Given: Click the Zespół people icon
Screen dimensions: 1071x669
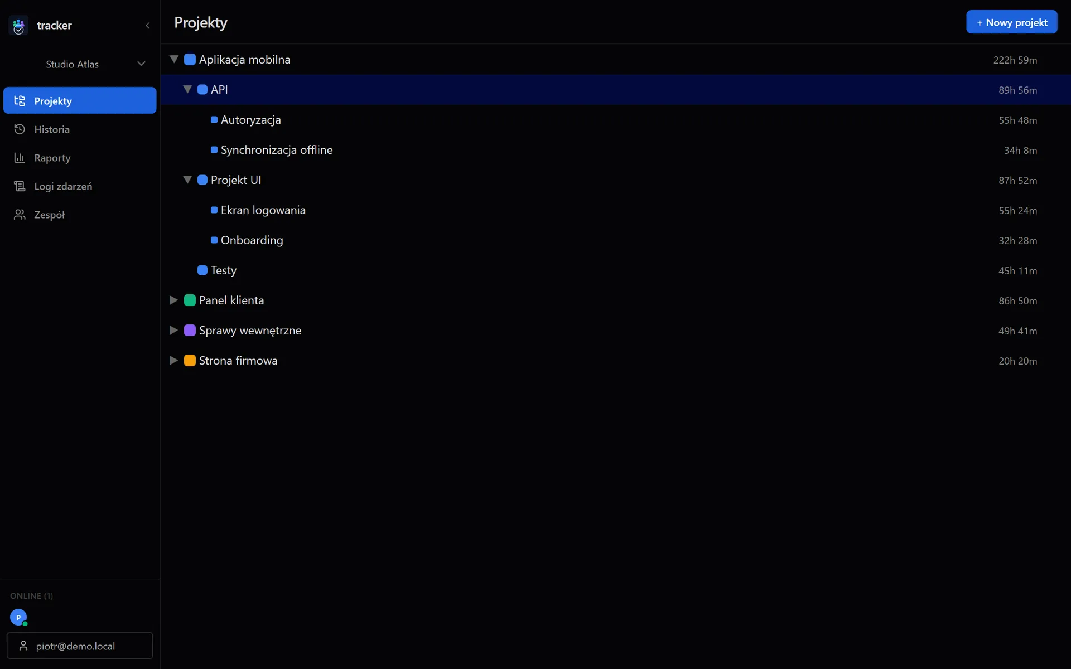Looking at the screenshot, I should (20, 215).
